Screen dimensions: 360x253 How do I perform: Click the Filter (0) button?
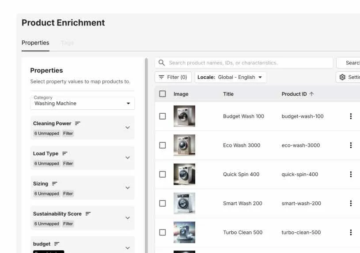pyautogui.click(x=173, y=77)
